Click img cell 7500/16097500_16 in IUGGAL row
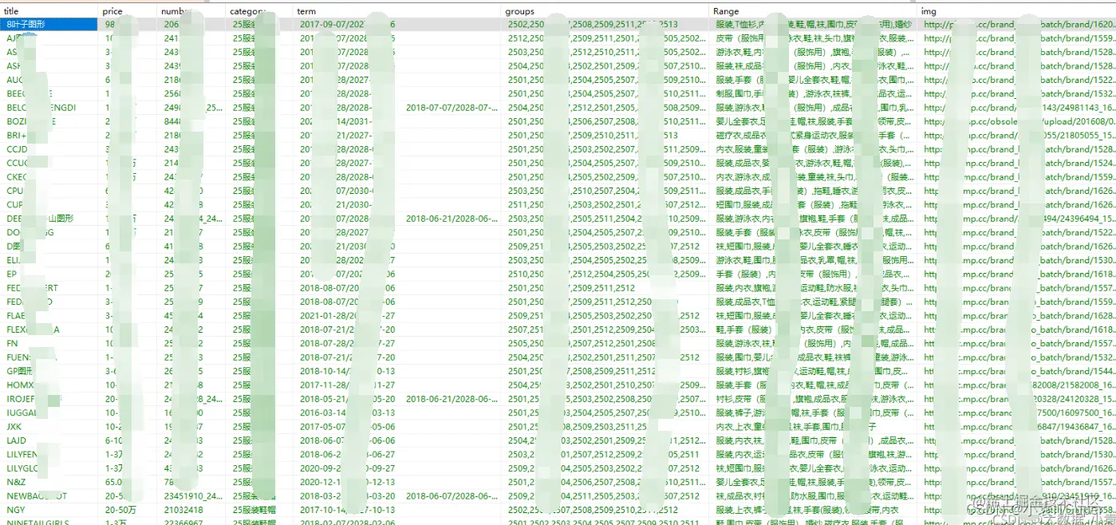This screenshot has height=525, width=1116. point(1016,412)
